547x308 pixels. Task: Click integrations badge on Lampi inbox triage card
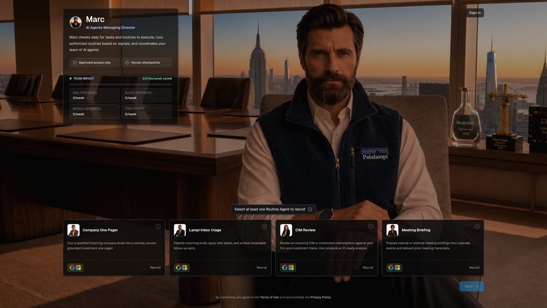pos(182,267)
